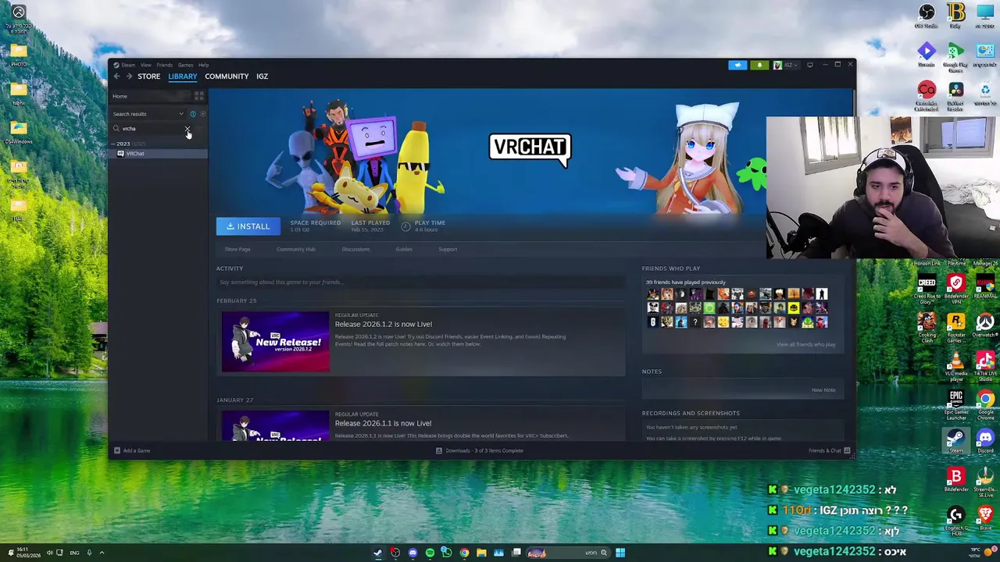Screen dimensions: 1000x562
Task: Click the Release 2026.1.2 news thumbnail
Action: 275,342
